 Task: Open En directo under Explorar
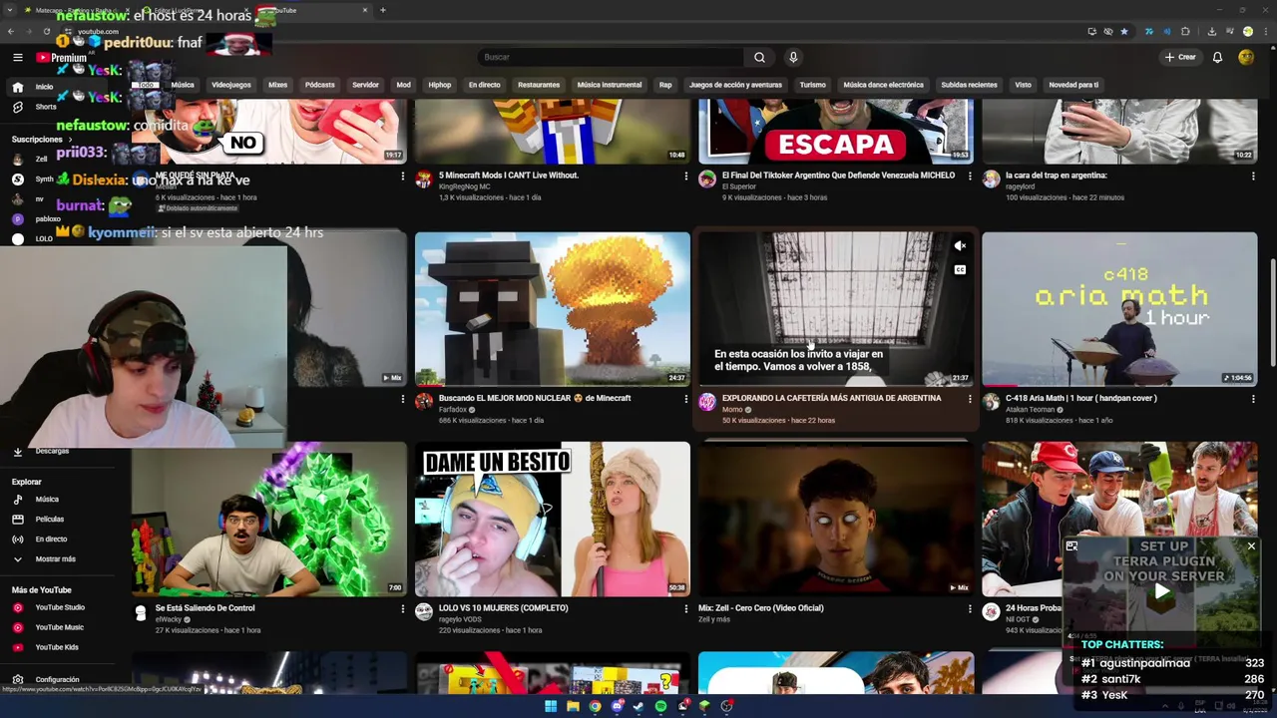pos(51,539)
